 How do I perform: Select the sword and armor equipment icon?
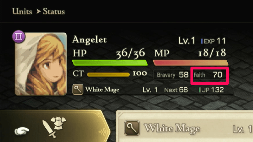pos(54,127)
